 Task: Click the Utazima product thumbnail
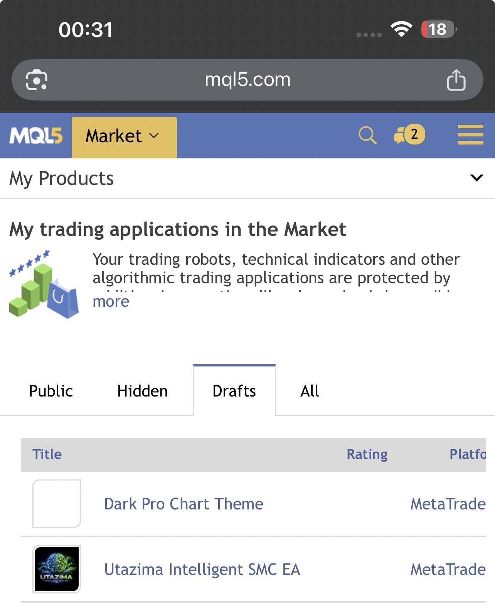pos(57,569)
